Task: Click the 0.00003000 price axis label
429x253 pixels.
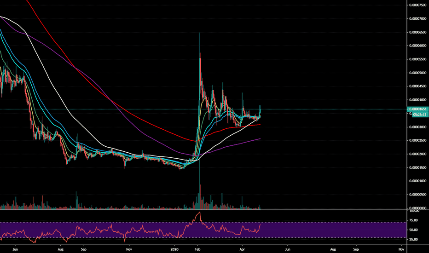Action: pos(418,127)
